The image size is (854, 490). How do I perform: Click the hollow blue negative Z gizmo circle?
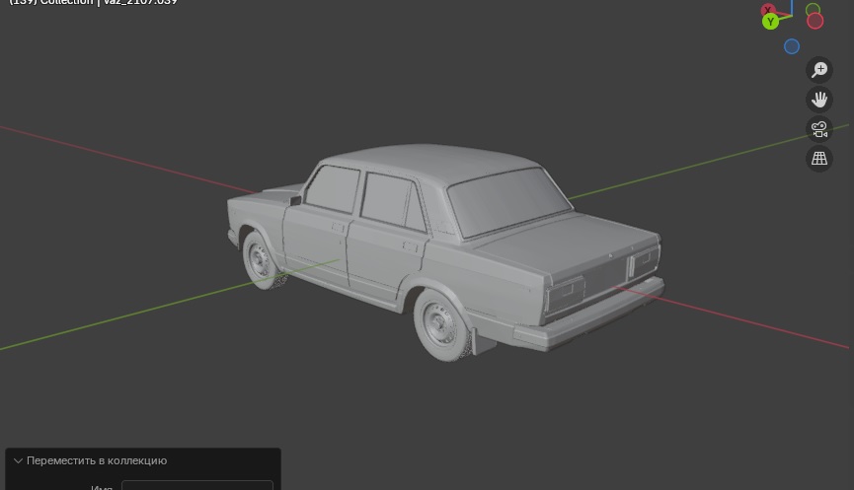792,46
